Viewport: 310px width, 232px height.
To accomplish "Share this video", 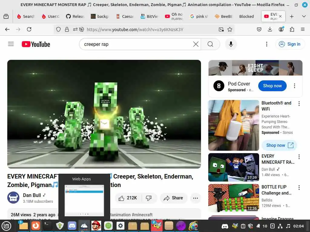I will [173, 198].
